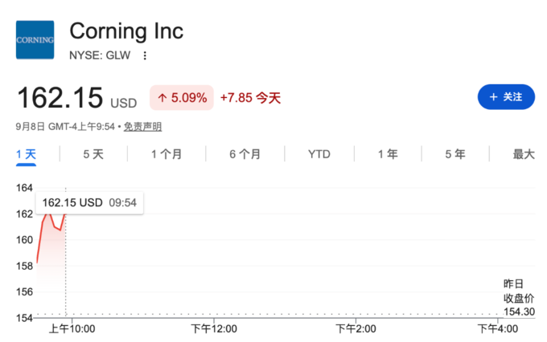547x342 pixels.
Task: Open the three-dot options menu beside NYSE: GLW
Action: pos(145,55)
